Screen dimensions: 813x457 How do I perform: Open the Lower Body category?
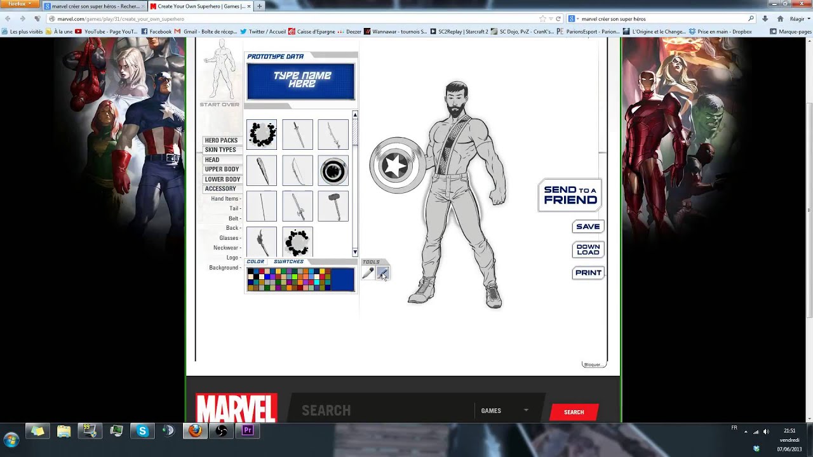(222, 180)
